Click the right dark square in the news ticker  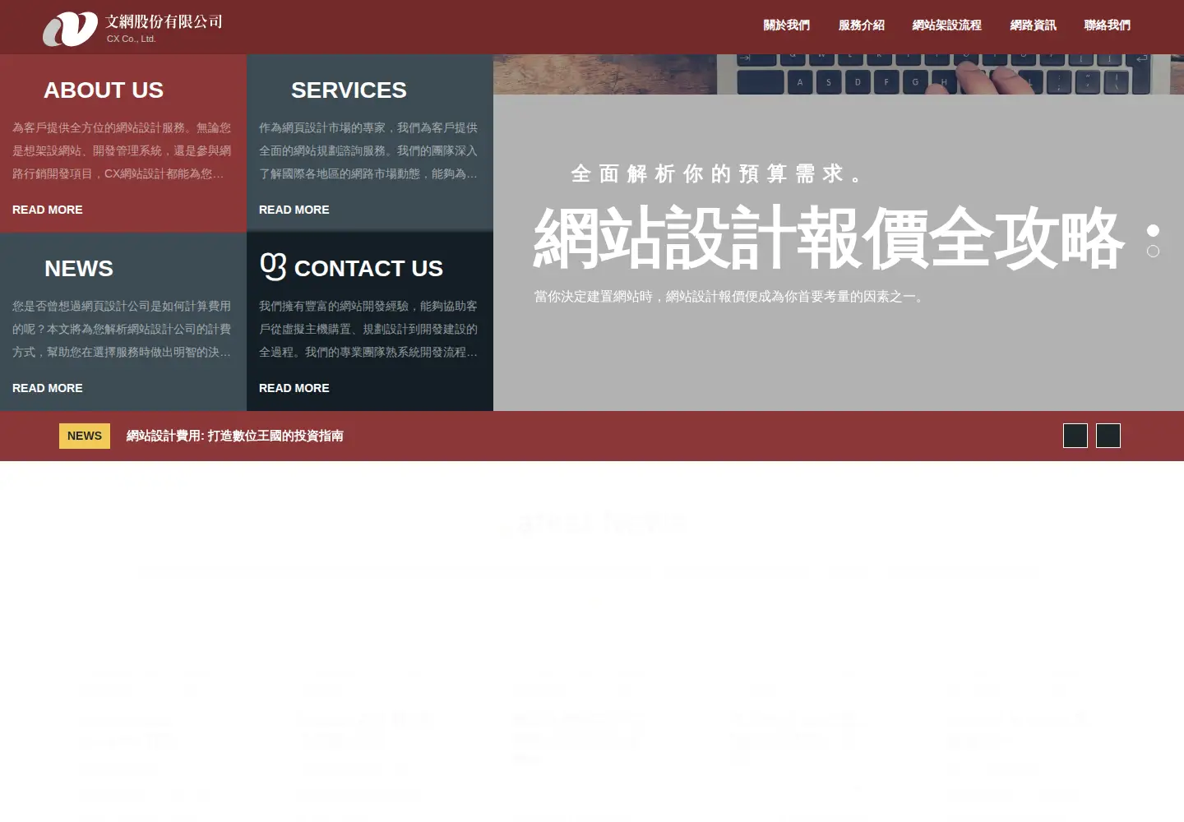1108,436
